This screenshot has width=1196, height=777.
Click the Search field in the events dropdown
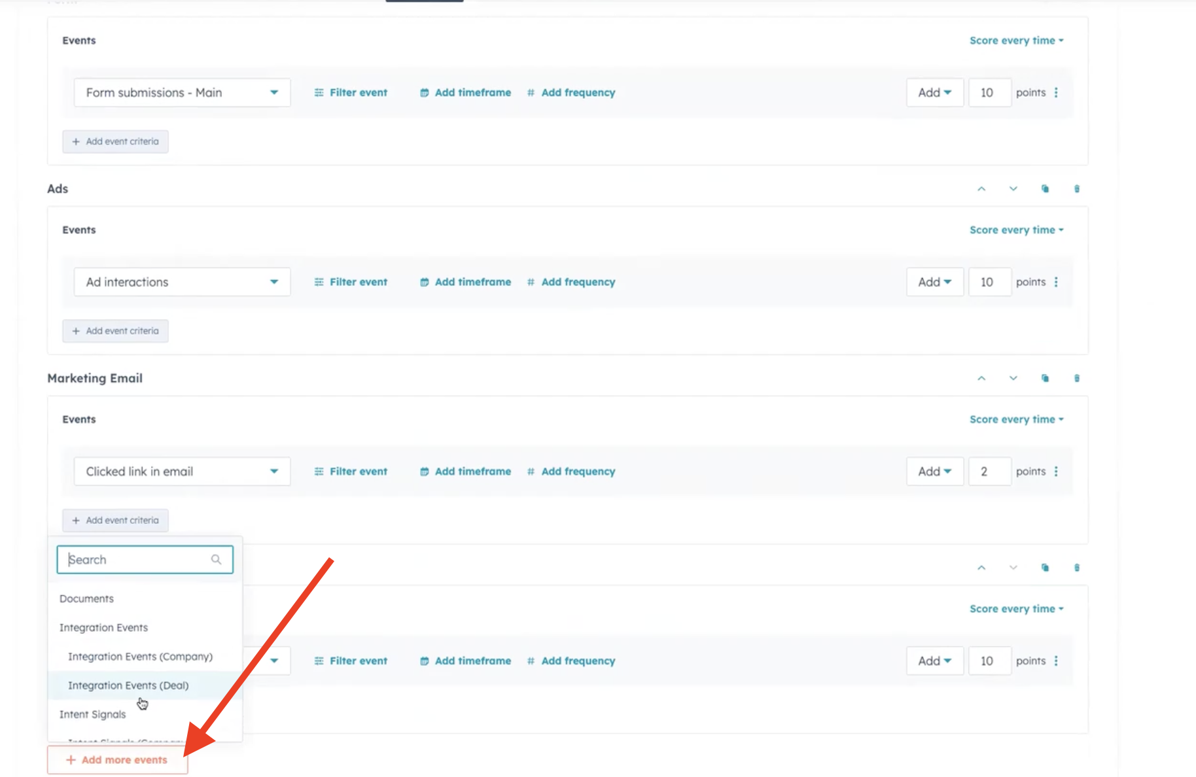coord(137,559)
